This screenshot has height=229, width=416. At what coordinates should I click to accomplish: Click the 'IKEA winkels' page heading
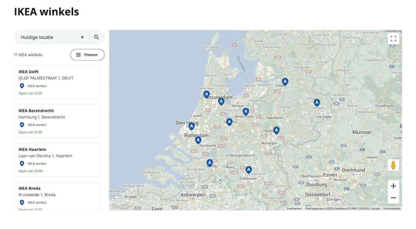[x=46, y=12]
